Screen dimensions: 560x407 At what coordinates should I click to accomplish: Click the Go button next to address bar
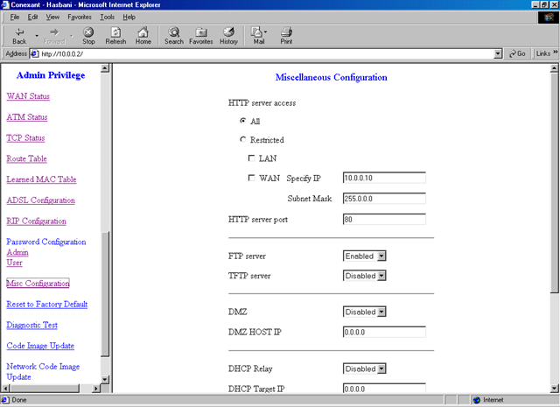click(x=517, y=53)
